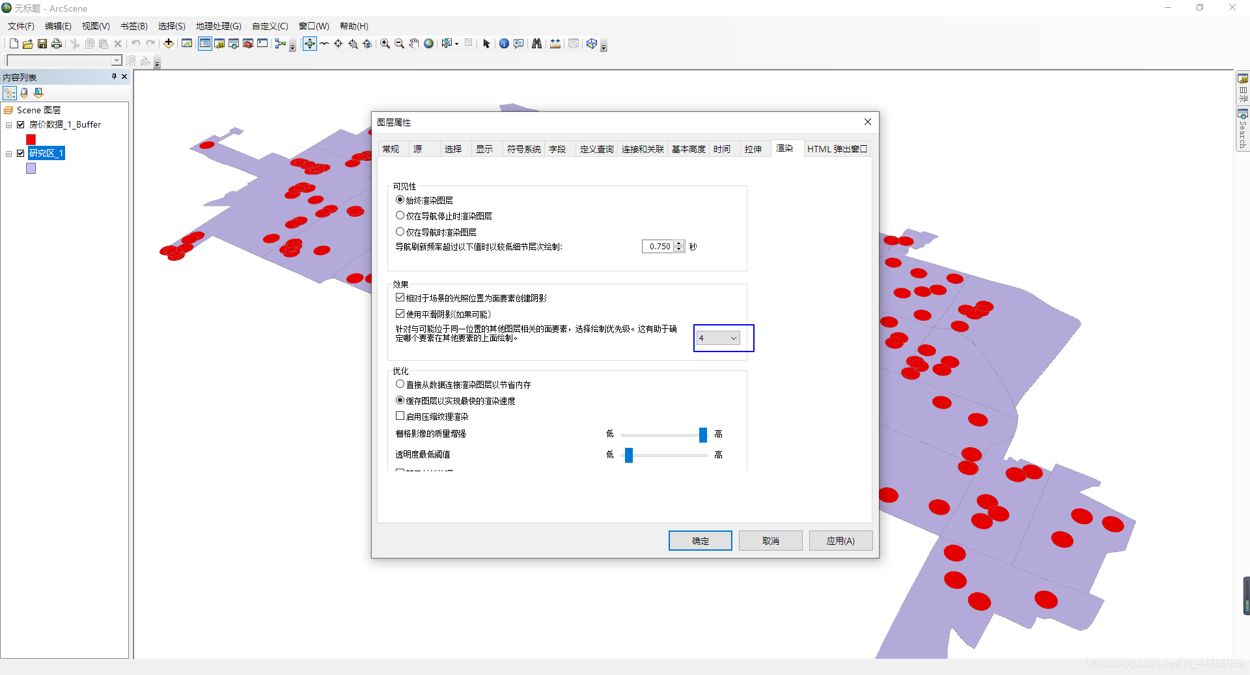Select the Measure tool
1250x675 pixels.
point(555,44)
